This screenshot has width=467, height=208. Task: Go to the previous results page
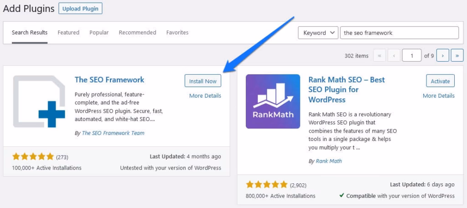tap(393, 56)
